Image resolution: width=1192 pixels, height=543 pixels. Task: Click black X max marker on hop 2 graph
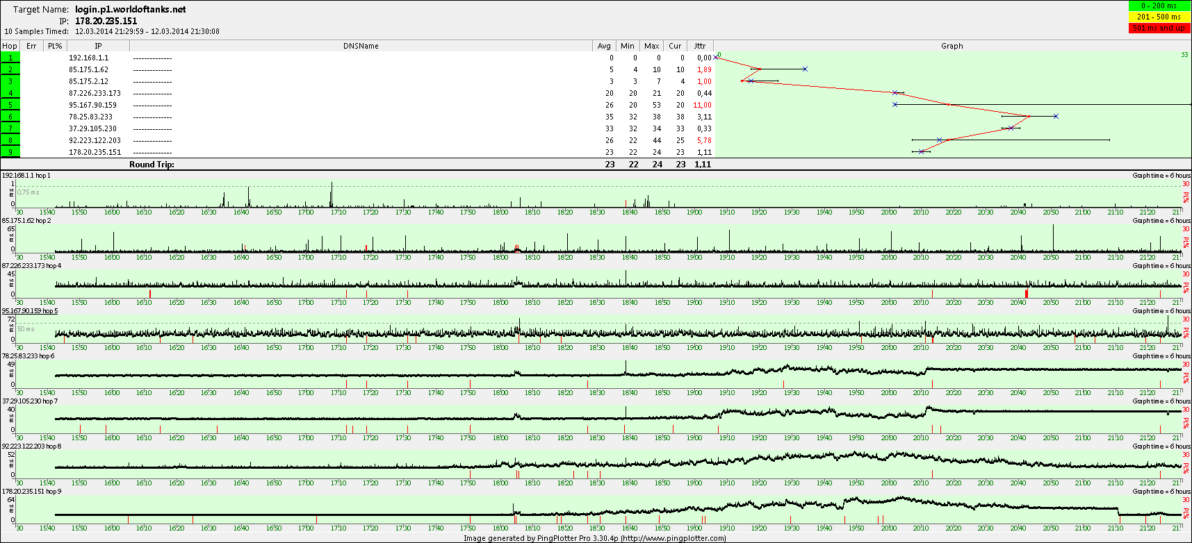click(x=805, y=69)
